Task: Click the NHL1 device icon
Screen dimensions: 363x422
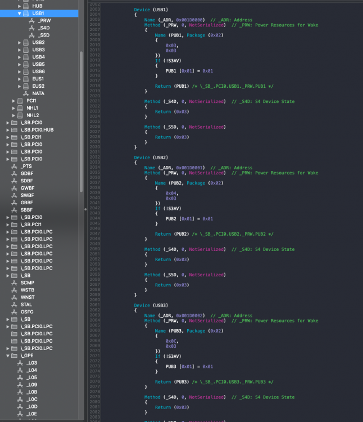Action: point(20,108)
